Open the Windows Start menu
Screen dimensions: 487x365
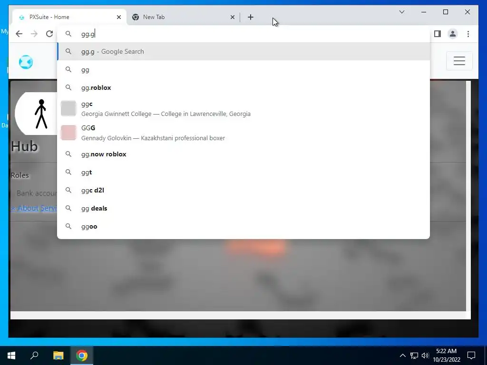(11, 355)
